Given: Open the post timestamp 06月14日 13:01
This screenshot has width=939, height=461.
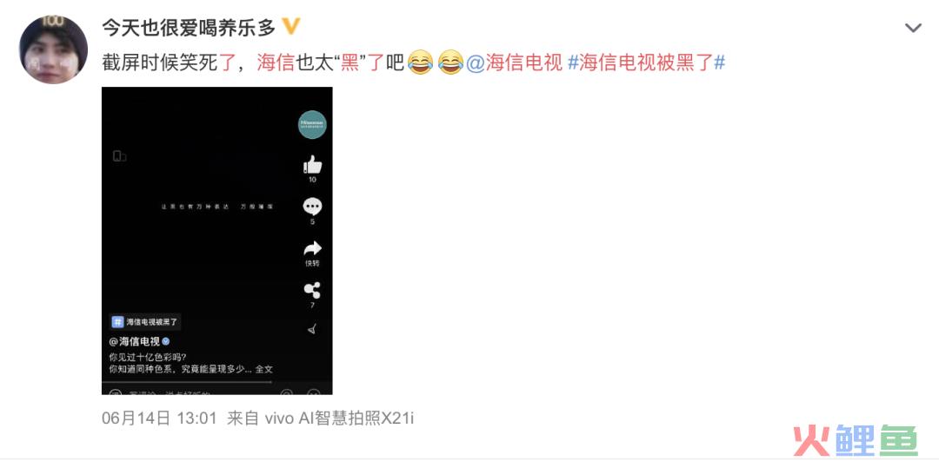Looking at the screenshot, I should coord(159,418).
